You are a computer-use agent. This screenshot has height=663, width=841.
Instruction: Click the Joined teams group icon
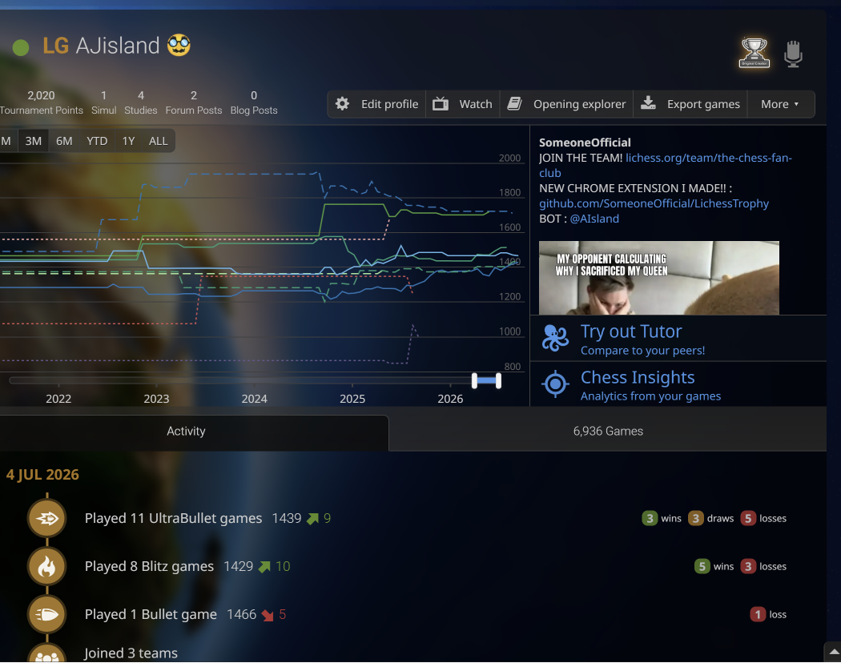[x=47, y=653]
